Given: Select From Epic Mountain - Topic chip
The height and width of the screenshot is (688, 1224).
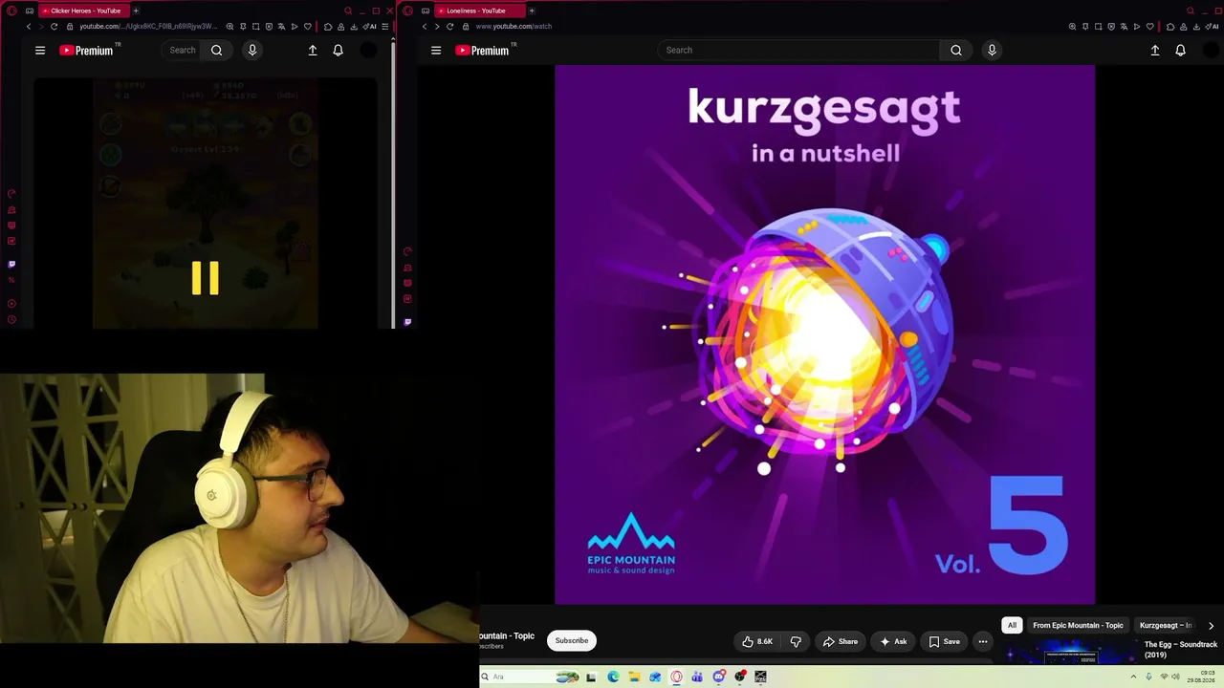Looking at the screenshot, I should pos(1078,626).
